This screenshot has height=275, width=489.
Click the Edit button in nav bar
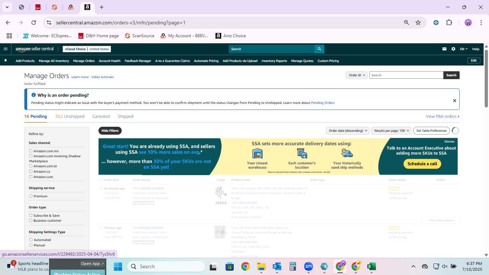(474, 61)
